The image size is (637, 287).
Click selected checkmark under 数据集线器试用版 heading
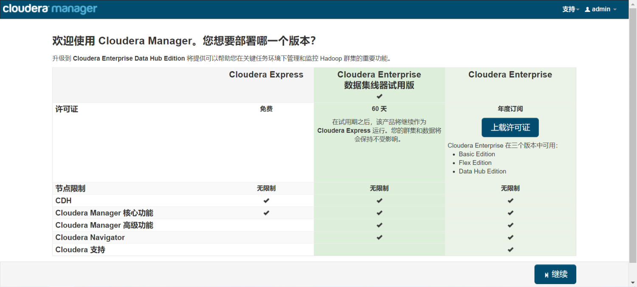click(x=379, y=97)
